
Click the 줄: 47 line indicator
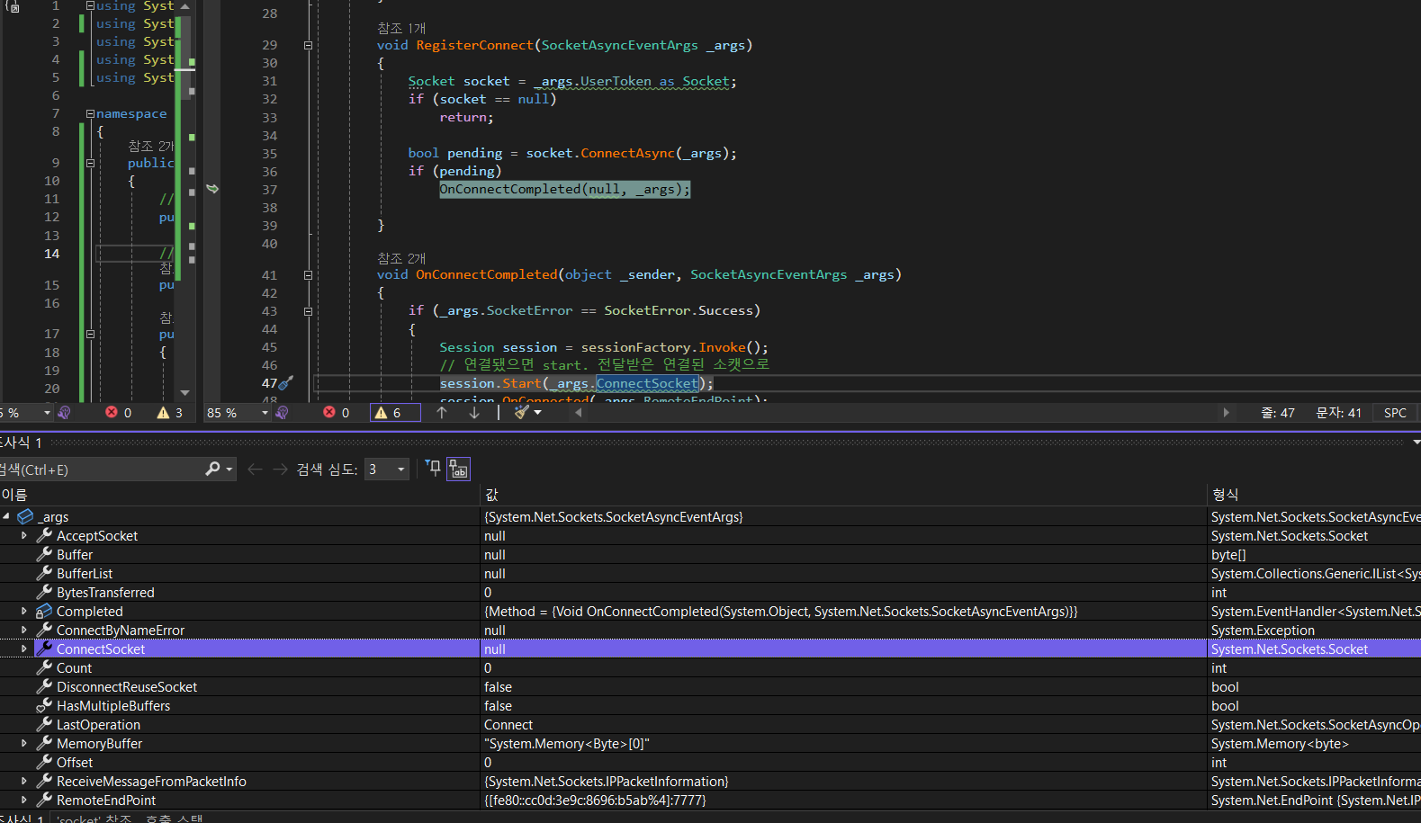[1277, 413]
